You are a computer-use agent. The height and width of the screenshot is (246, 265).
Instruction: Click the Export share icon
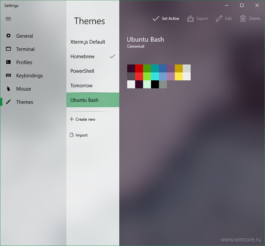click(190, 19)
